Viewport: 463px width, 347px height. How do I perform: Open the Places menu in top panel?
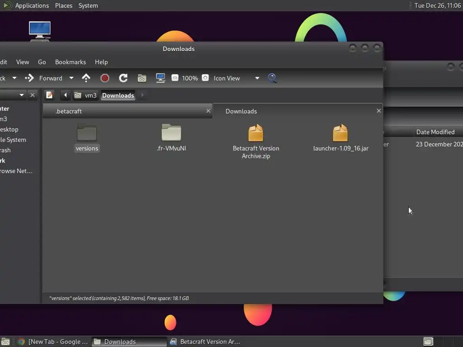63,5
